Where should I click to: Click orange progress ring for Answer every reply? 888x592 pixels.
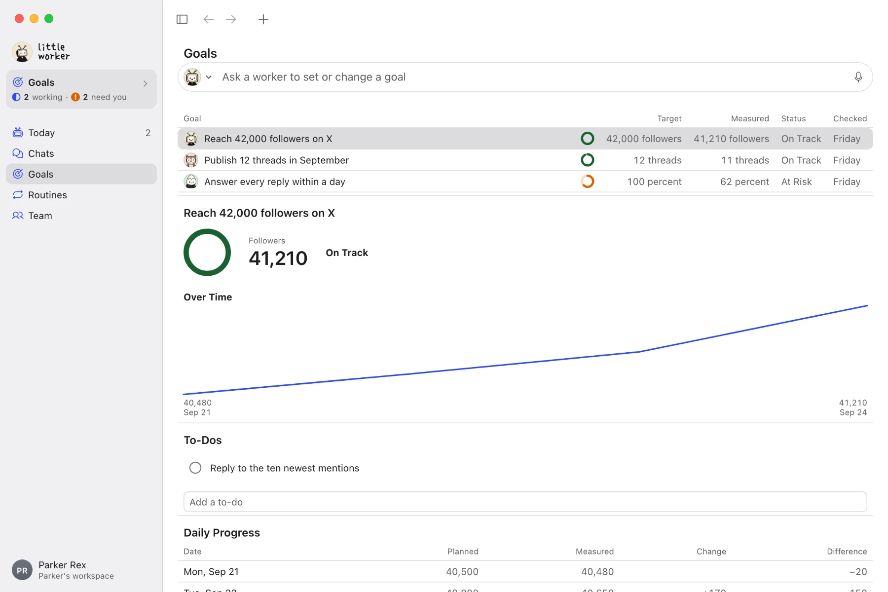587,182
